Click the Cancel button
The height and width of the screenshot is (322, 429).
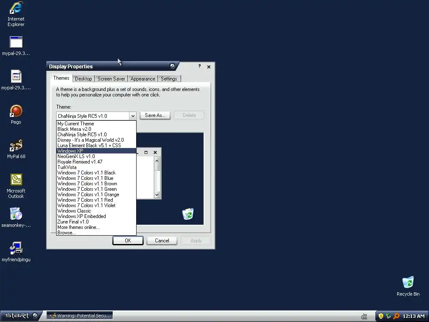pyautogui.click(x=162, y=240)
